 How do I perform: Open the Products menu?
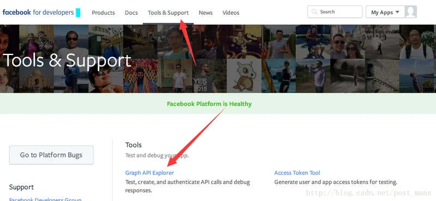[x=103, y=13]
